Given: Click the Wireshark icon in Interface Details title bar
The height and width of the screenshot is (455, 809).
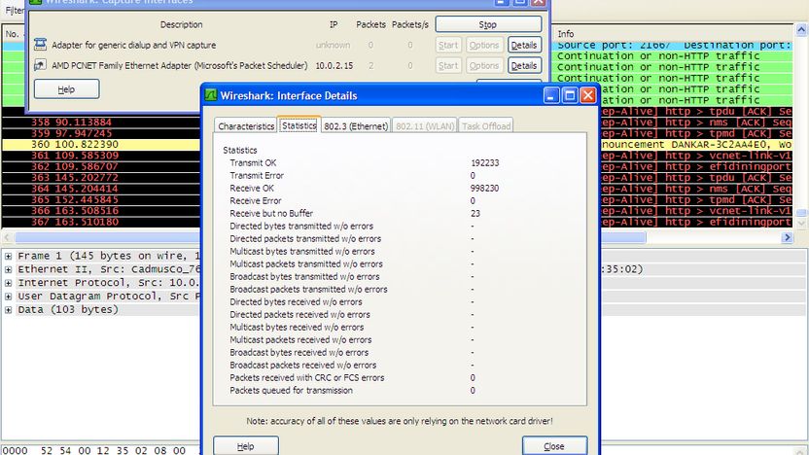Looking at the screenshot, I should point(211,95).
